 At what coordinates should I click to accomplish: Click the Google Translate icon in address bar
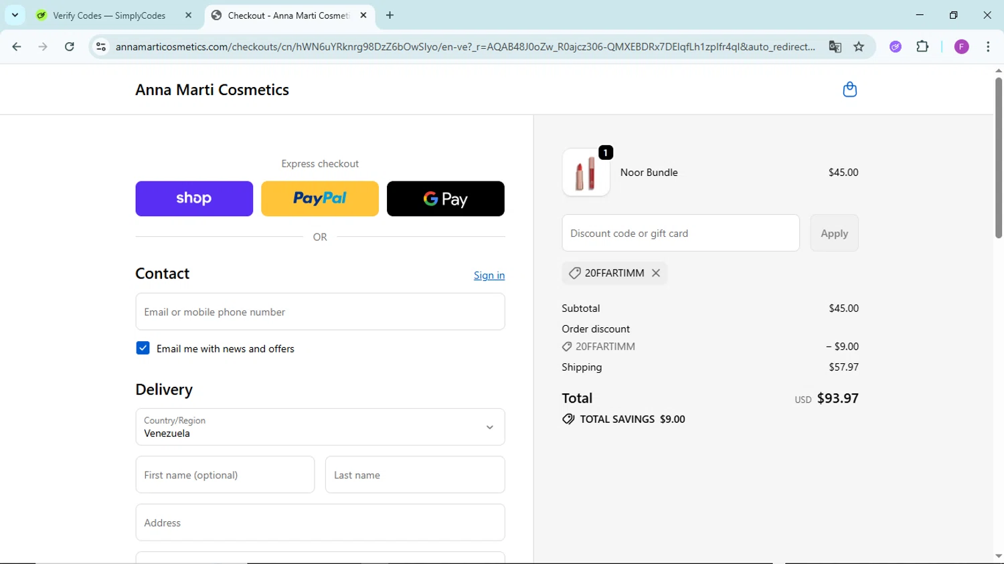pos(835,47)
